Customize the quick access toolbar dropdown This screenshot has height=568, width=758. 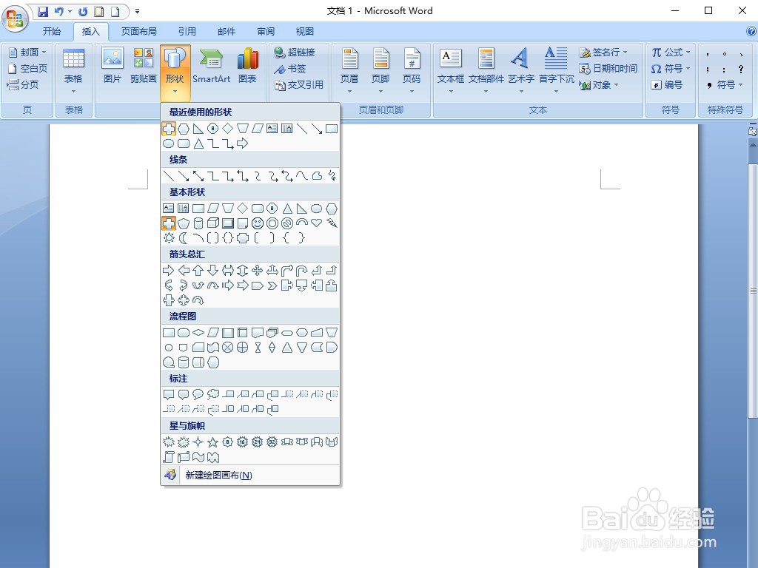(x=137, y=11)
